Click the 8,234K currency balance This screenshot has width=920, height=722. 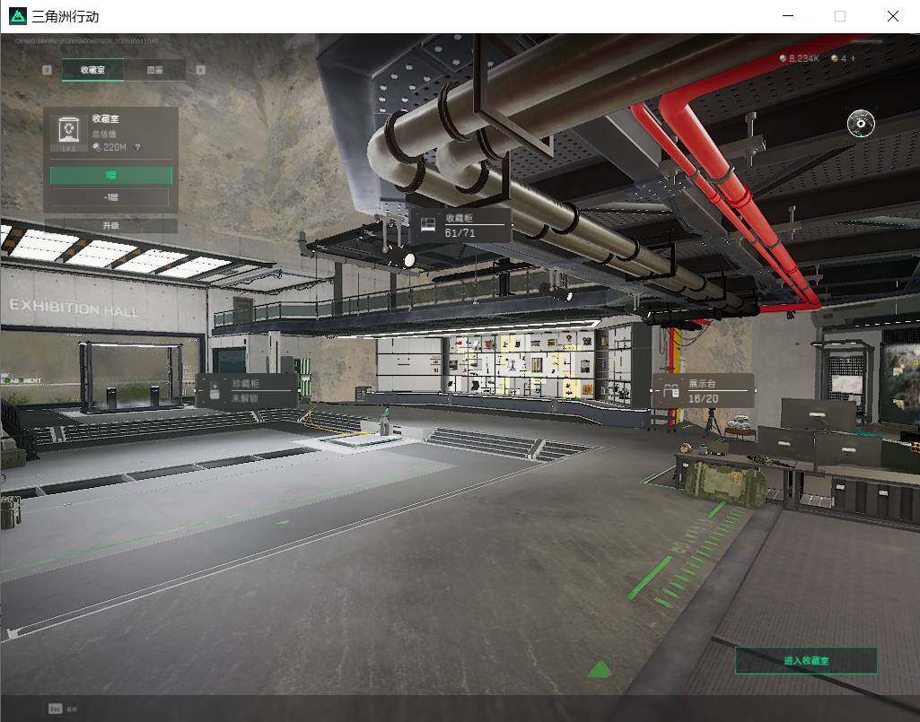click(799, 58)
